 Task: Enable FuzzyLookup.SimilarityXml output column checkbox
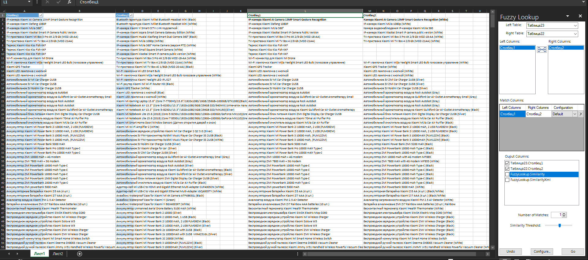(507, 180)
